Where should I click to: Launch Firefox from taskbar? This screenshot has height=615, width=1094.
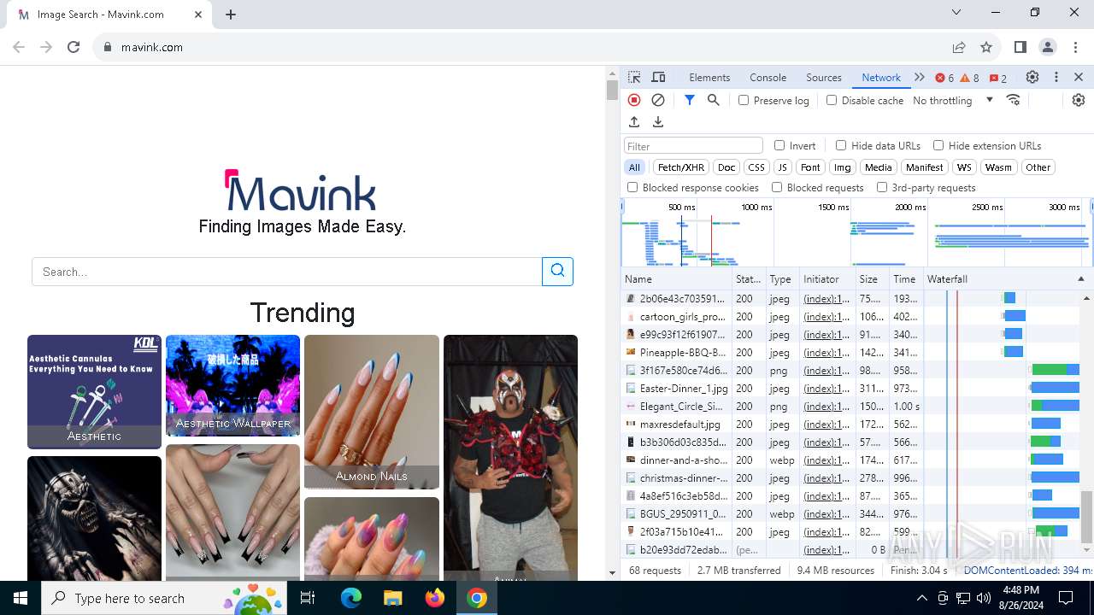[x=435, y=598]
